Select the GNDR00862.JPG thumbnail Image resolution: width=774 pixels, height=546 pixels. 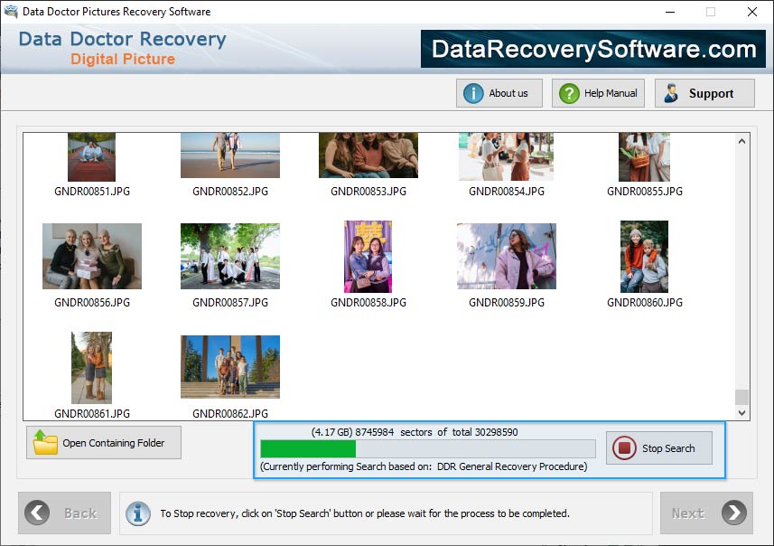229,366
